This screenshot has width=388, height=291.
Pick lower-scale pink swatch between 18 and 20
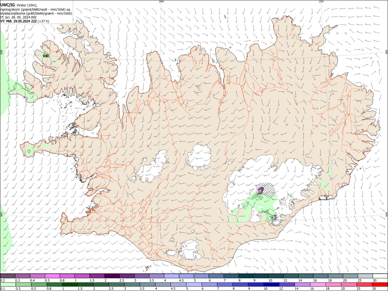tap(333, 284)
